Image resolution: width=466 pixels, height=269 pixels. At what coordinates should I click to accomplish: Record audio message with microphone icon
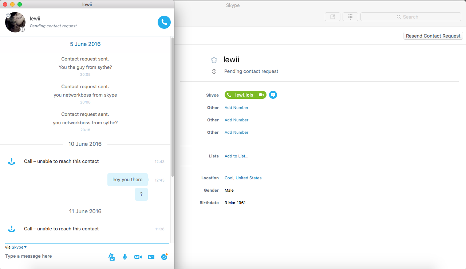click(125, 257)
